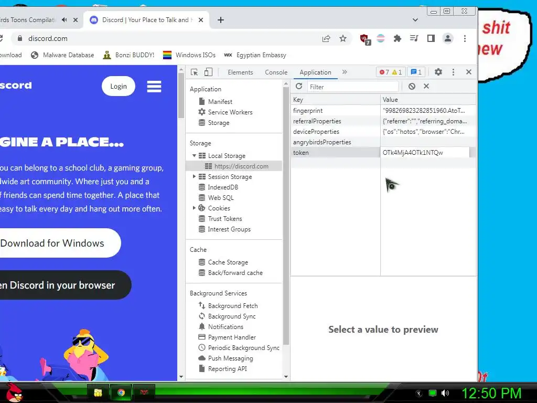The width and height of the screenshot is (537, 403).
Task: Open Service Workers item
Action: (x=225, y=112)
